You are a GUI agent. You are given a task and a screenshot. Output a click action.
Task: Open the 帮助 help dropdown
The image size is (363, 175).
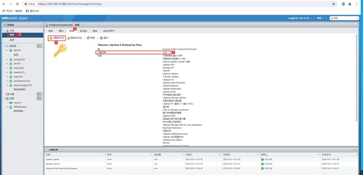pos(320,18)
